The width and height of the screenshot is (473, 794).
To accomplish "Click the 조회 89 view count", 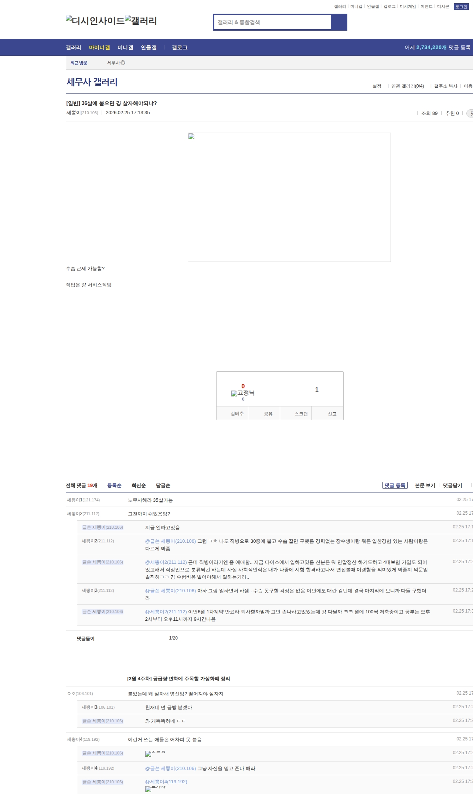I will coord(429,113).
